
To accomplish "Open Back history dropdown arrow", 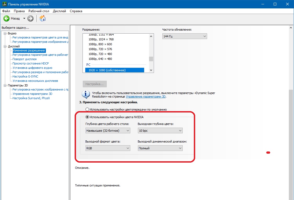I will click(x=24, y=18).
